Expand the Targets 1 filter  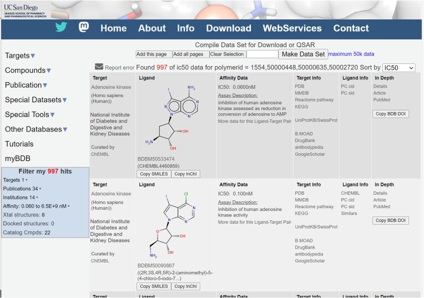click(x=15, y=180)
